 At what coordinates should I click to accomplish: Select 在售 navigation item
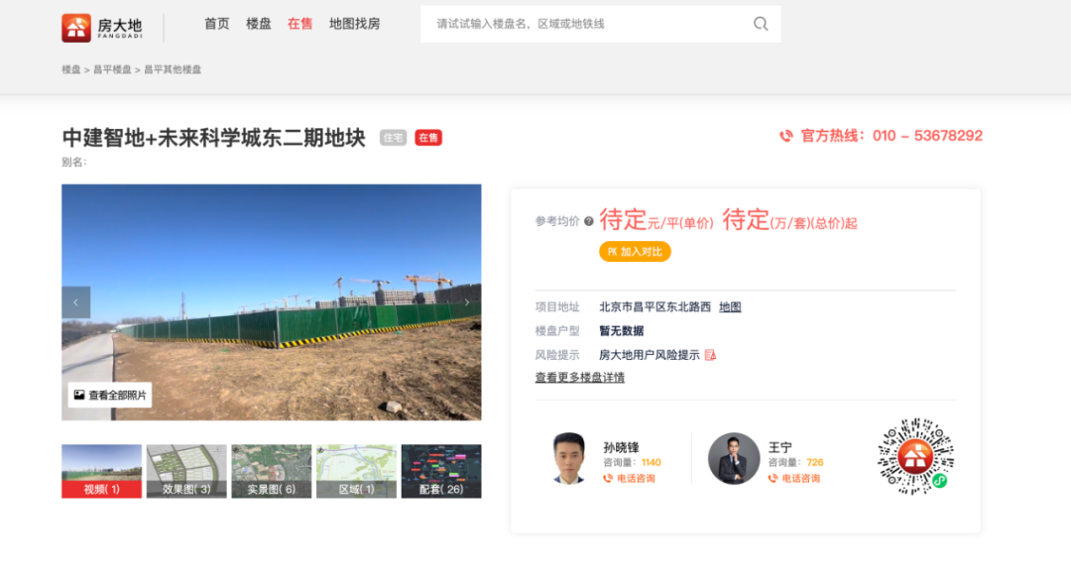coord(299,24)
